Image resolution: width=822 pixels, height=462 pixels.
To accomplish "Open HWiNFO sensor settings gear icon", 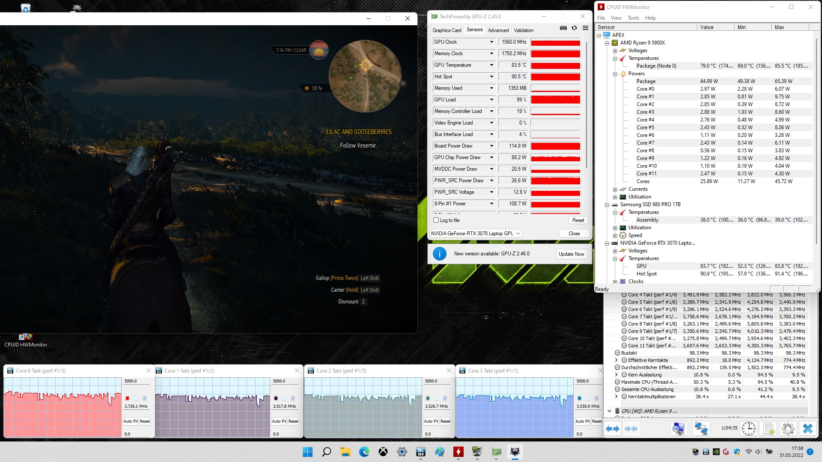I will click(x=788, y=428).
